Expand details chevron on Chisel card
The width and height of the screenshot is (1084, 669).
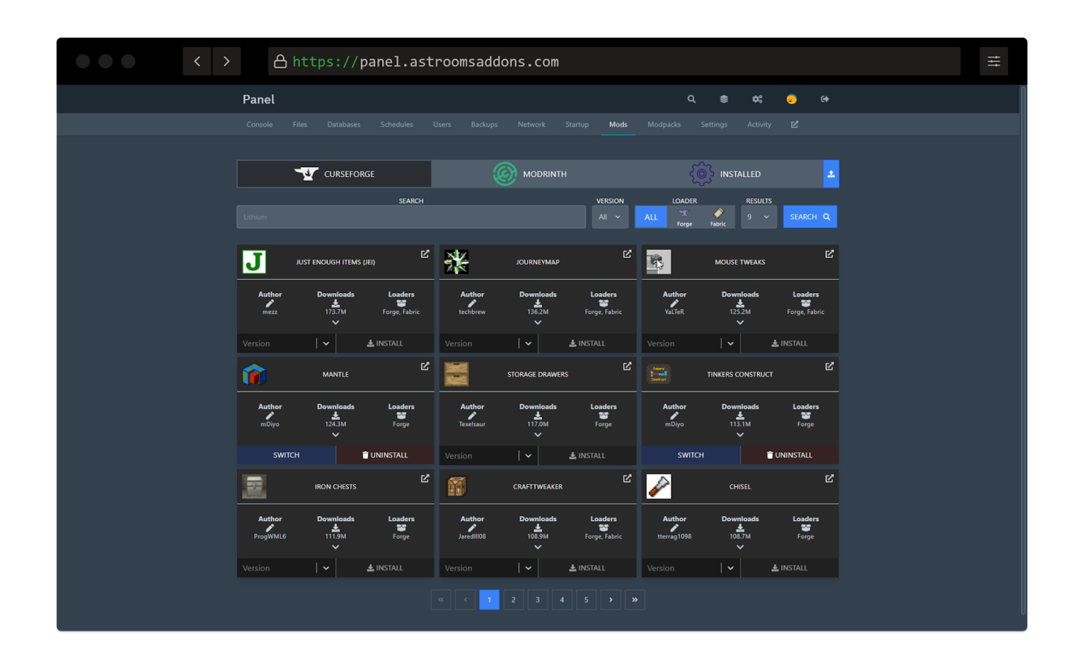pos(740,547)
